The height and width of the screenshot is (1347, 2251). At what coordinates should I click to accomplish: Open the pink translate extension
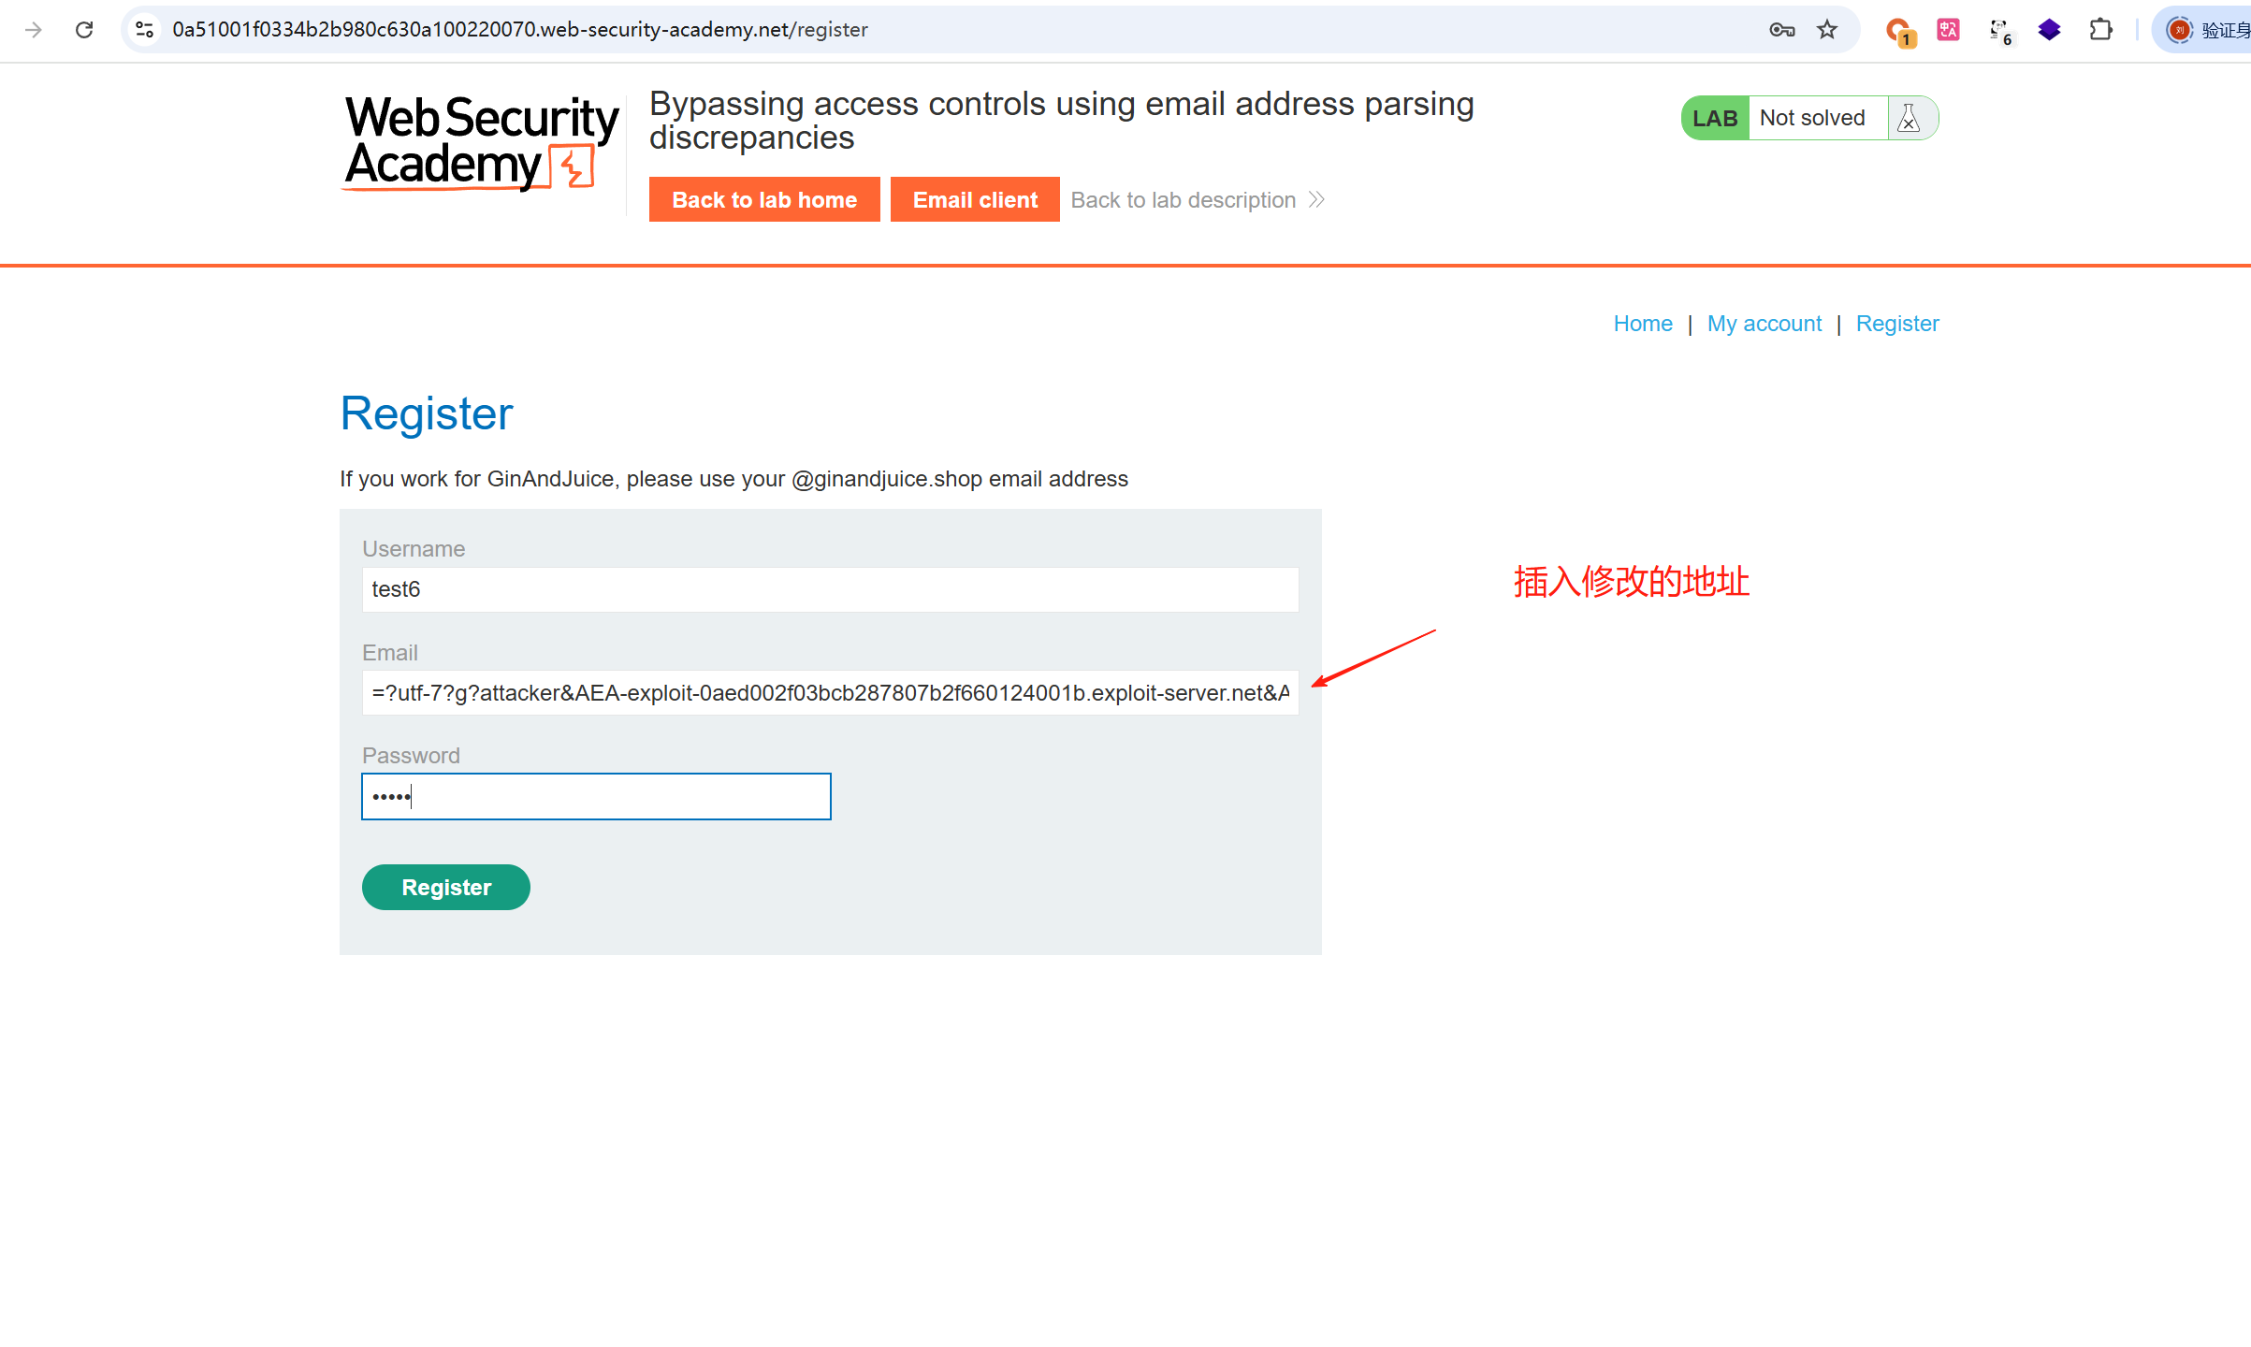tap(1948, 30)
